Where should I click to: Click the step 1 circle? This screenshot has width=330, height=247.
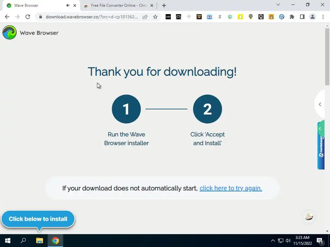tap(126, 109)
